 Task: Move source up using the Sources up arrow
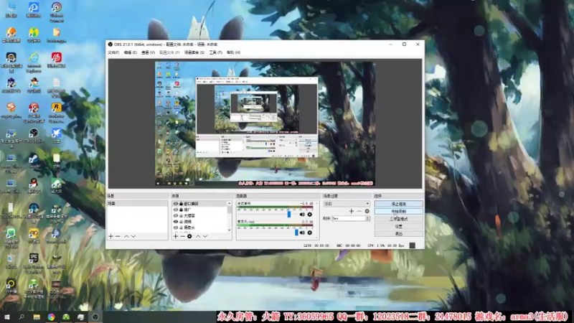click(x=198, y=237)
